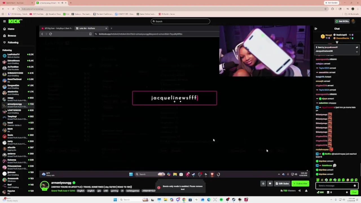Switch to the armaniyoungg Stream browser tab
The width and height of the screenshot is (361, 203).
(51, 3)
